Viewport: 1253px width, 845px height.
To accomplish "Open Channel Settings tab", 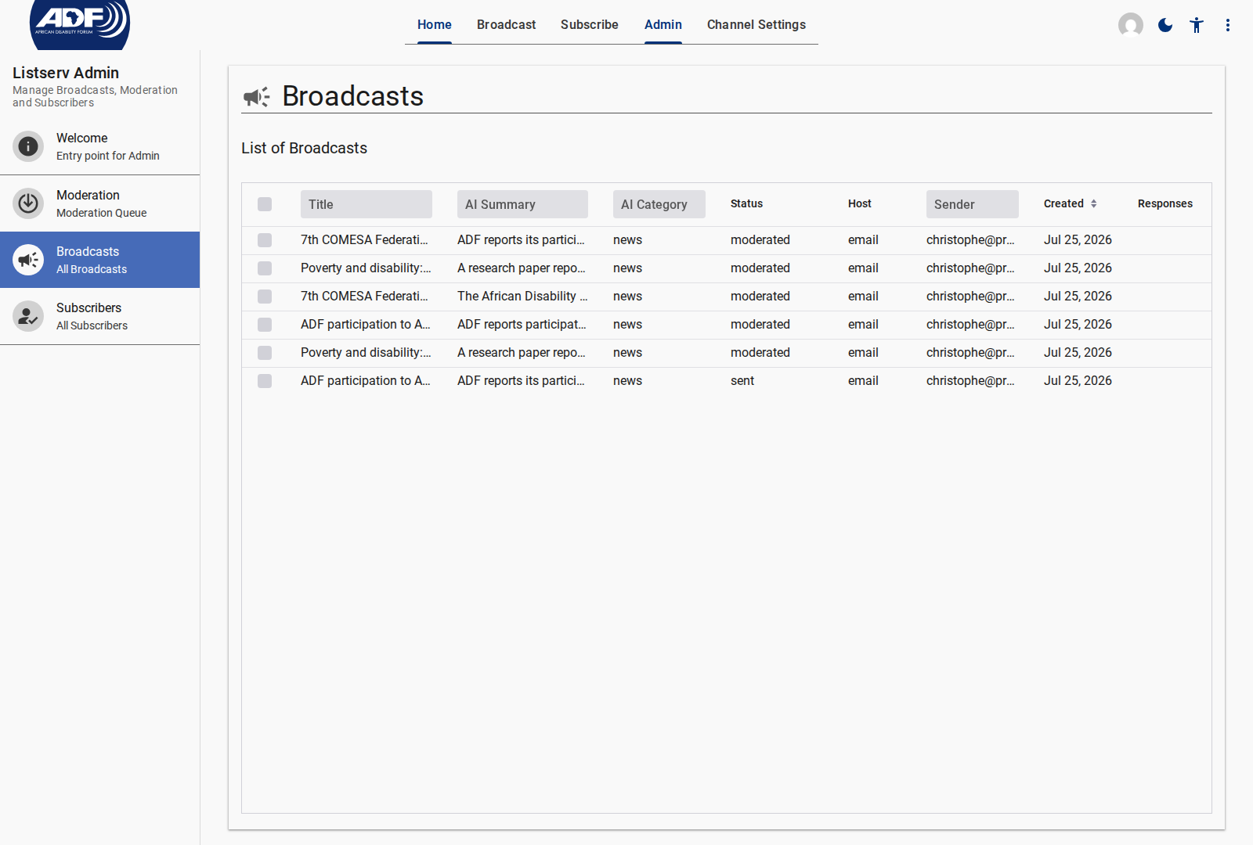I will 756,25.
